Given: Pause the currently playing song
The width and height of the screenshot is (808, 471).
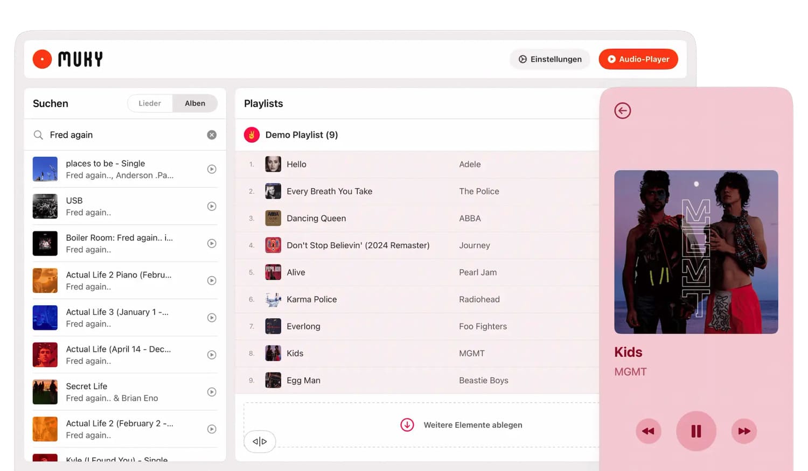Looking at the screenshot, I should point(696,431).
